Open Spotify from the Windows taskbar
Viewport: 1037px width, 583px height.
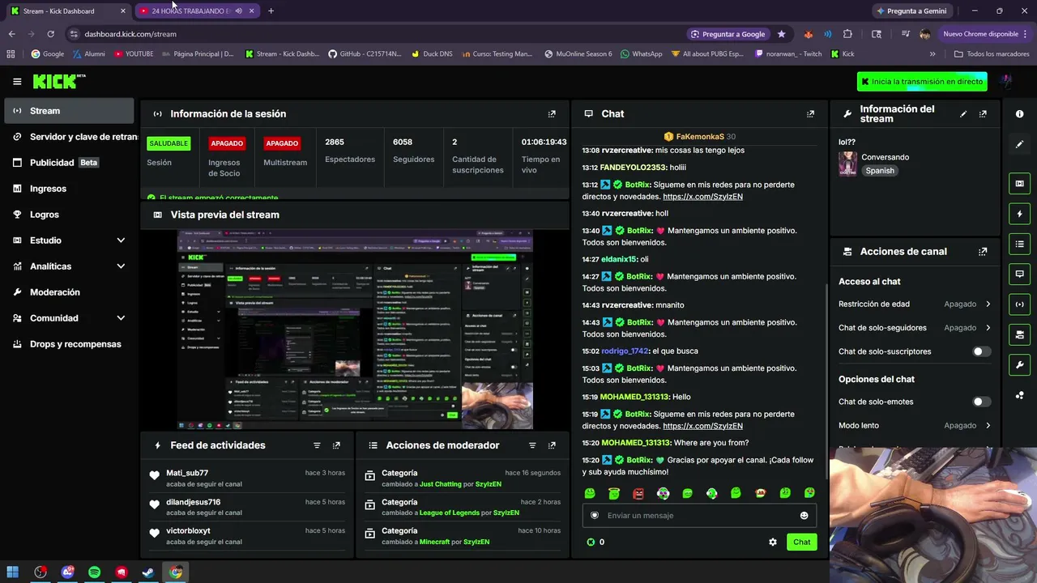tap(94, 572)
